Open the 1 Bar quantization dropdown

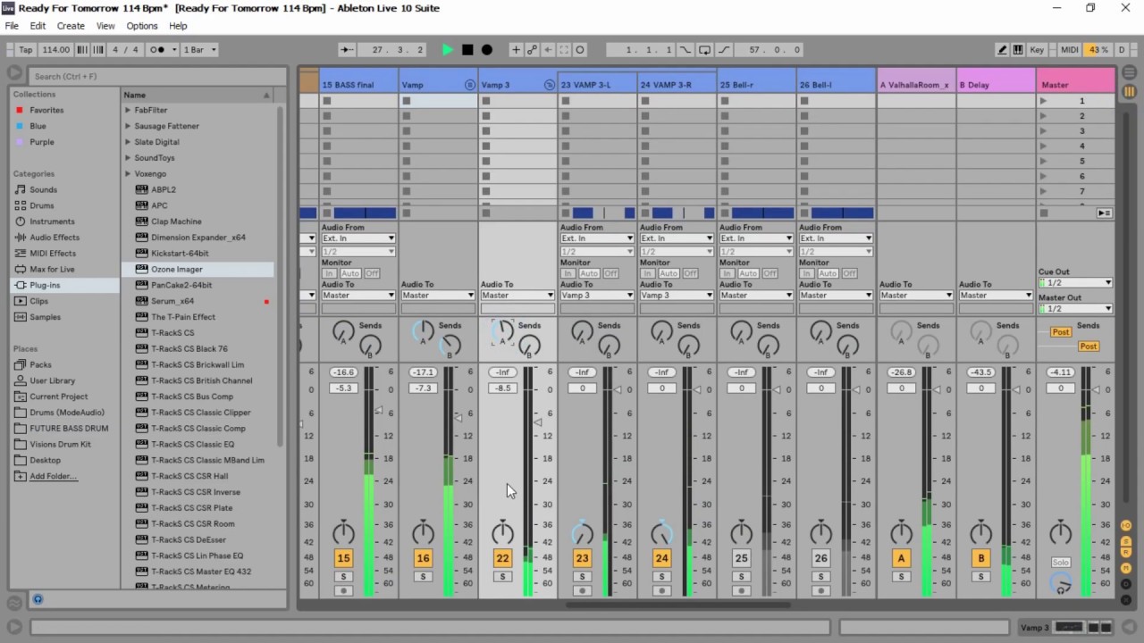pyautogui.click(x=199, y=50)
